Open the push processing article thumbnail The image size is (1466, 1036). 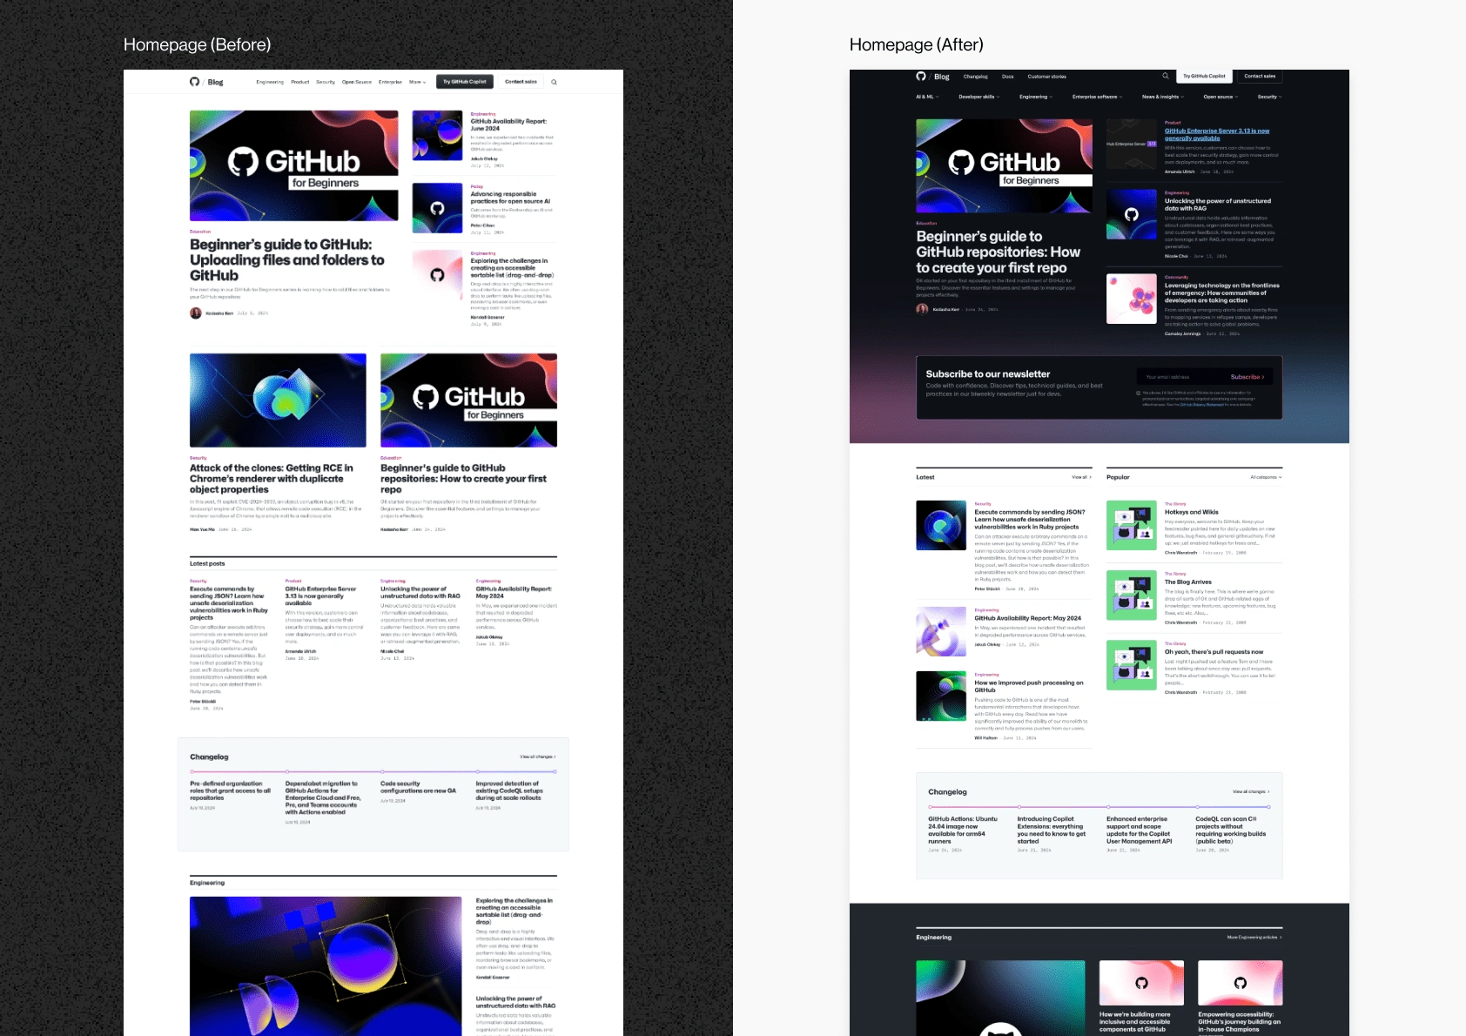941,696
